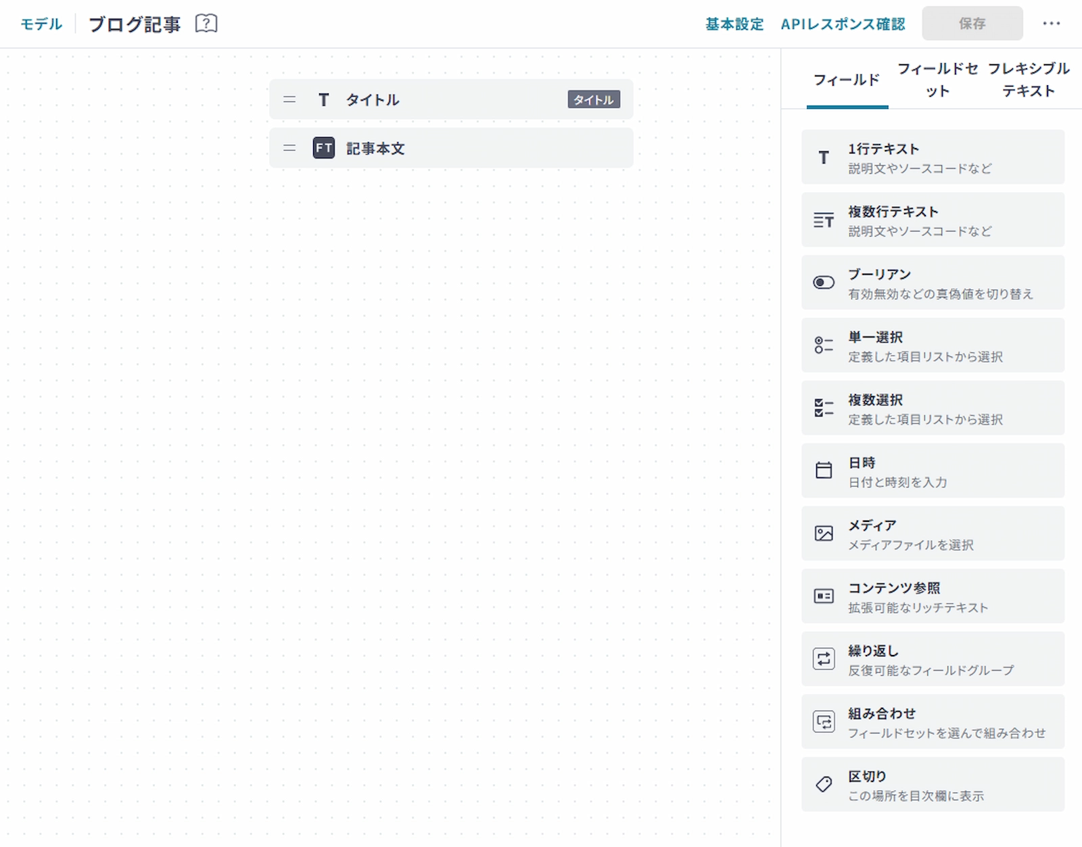
Task: Select the 日時 calendar icon
Action: click(x=823, y=470)
